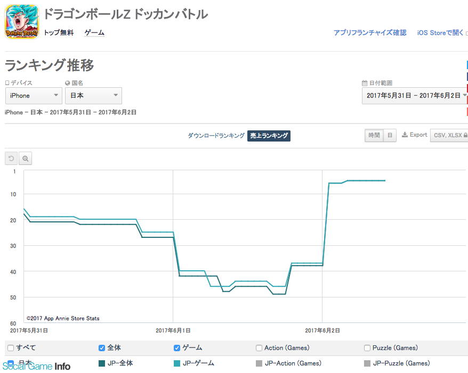Open the iOS Storeで開く link
Viewport: 468px width, 373px height.
coord(440,32)
